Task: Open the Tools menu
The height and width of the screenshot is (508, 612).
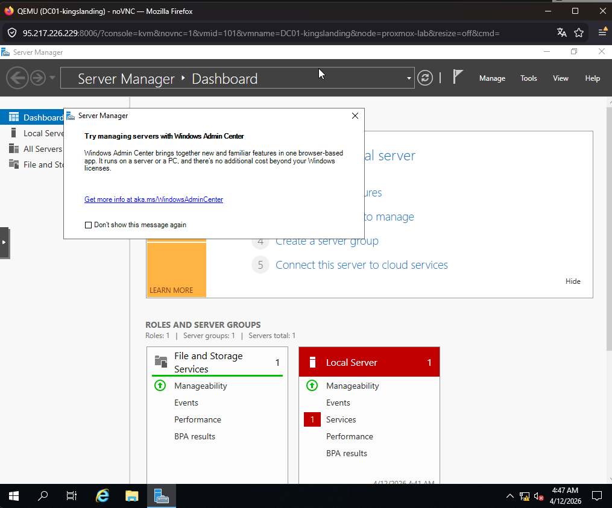Action: (x=528, y=78)
